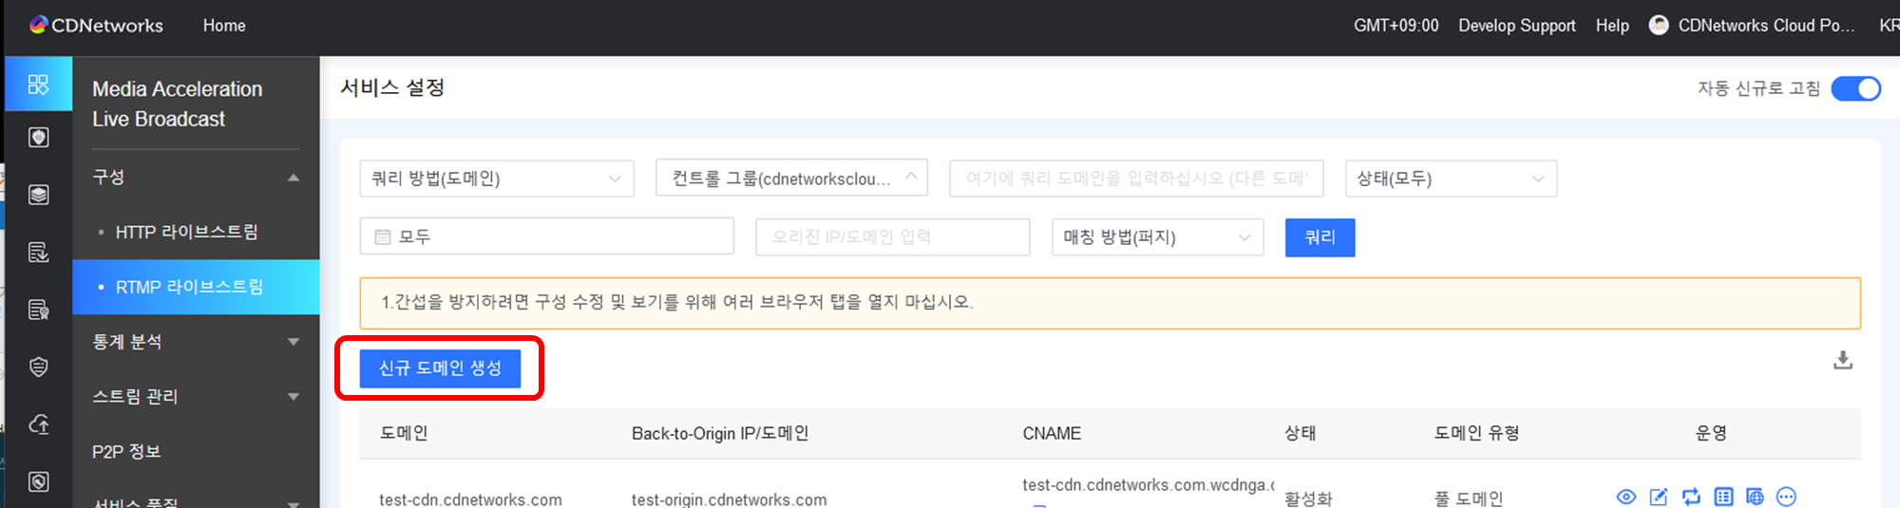Viewport: 1900px width, 508px height.
Task: Open the cloud upload icon in sidebar
Action: (38, 424)
